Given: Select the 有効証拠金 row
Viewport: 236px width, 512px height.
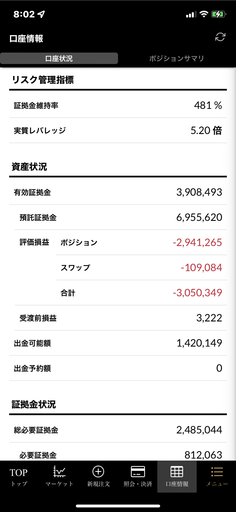Looking at the screenshot, I should [x=118, y=192].
